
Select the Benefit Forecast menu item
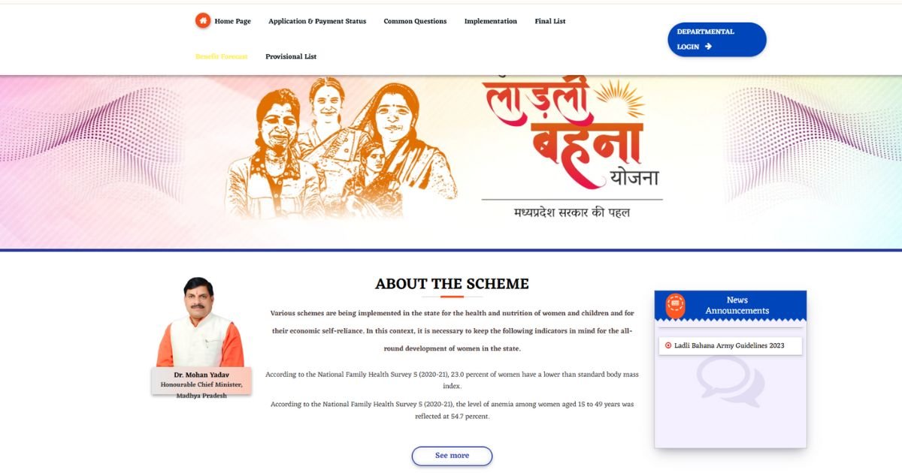point(221,56)
